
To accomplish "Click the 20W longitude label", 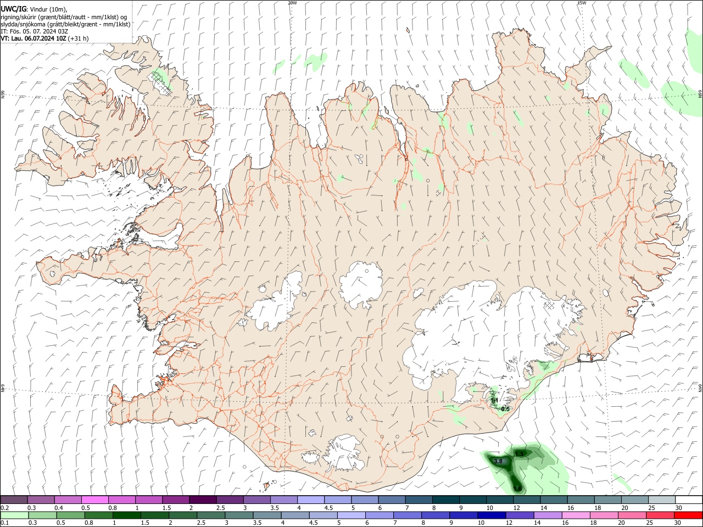I will (x=292, y=3).
